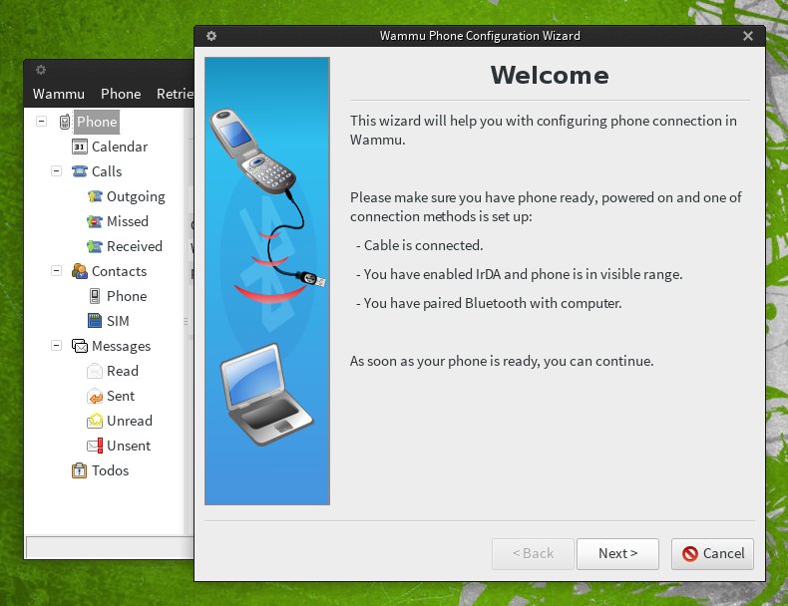This screenshot has width=788, height=606.
Task: Collapse the Contacts tree branch
Action: pos(57,271)
